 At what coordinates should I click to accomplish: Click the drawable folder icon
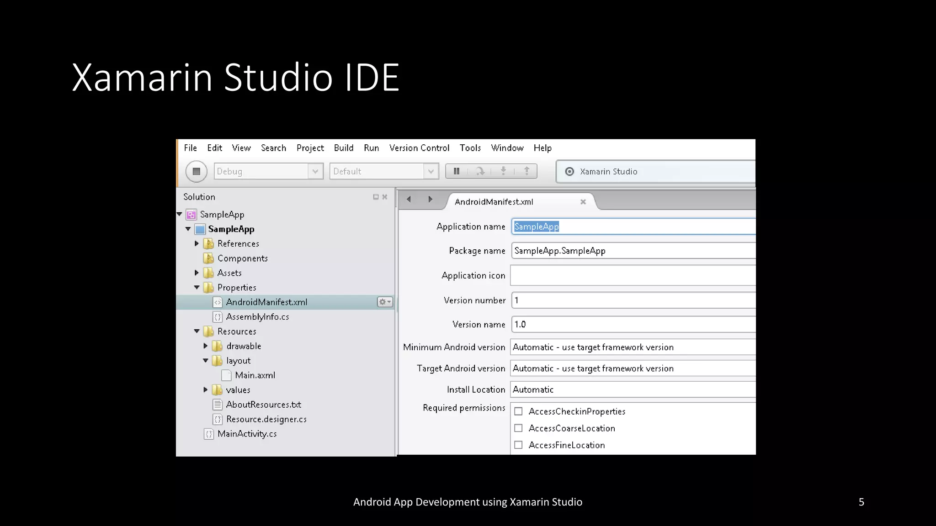218,346
